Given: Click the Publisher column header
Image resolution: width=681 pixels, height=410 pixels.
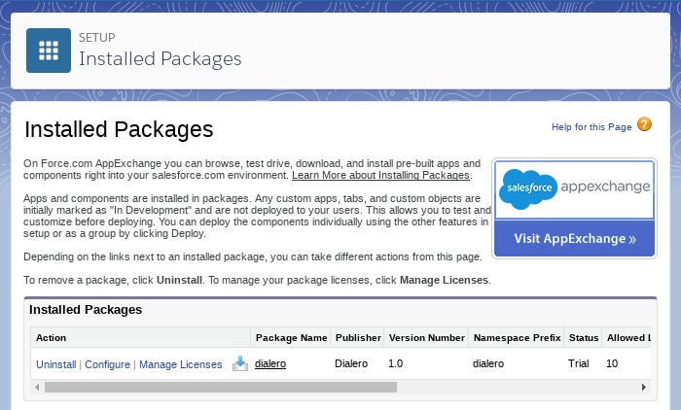Looking at the screenshot, I should click(358, 337).
